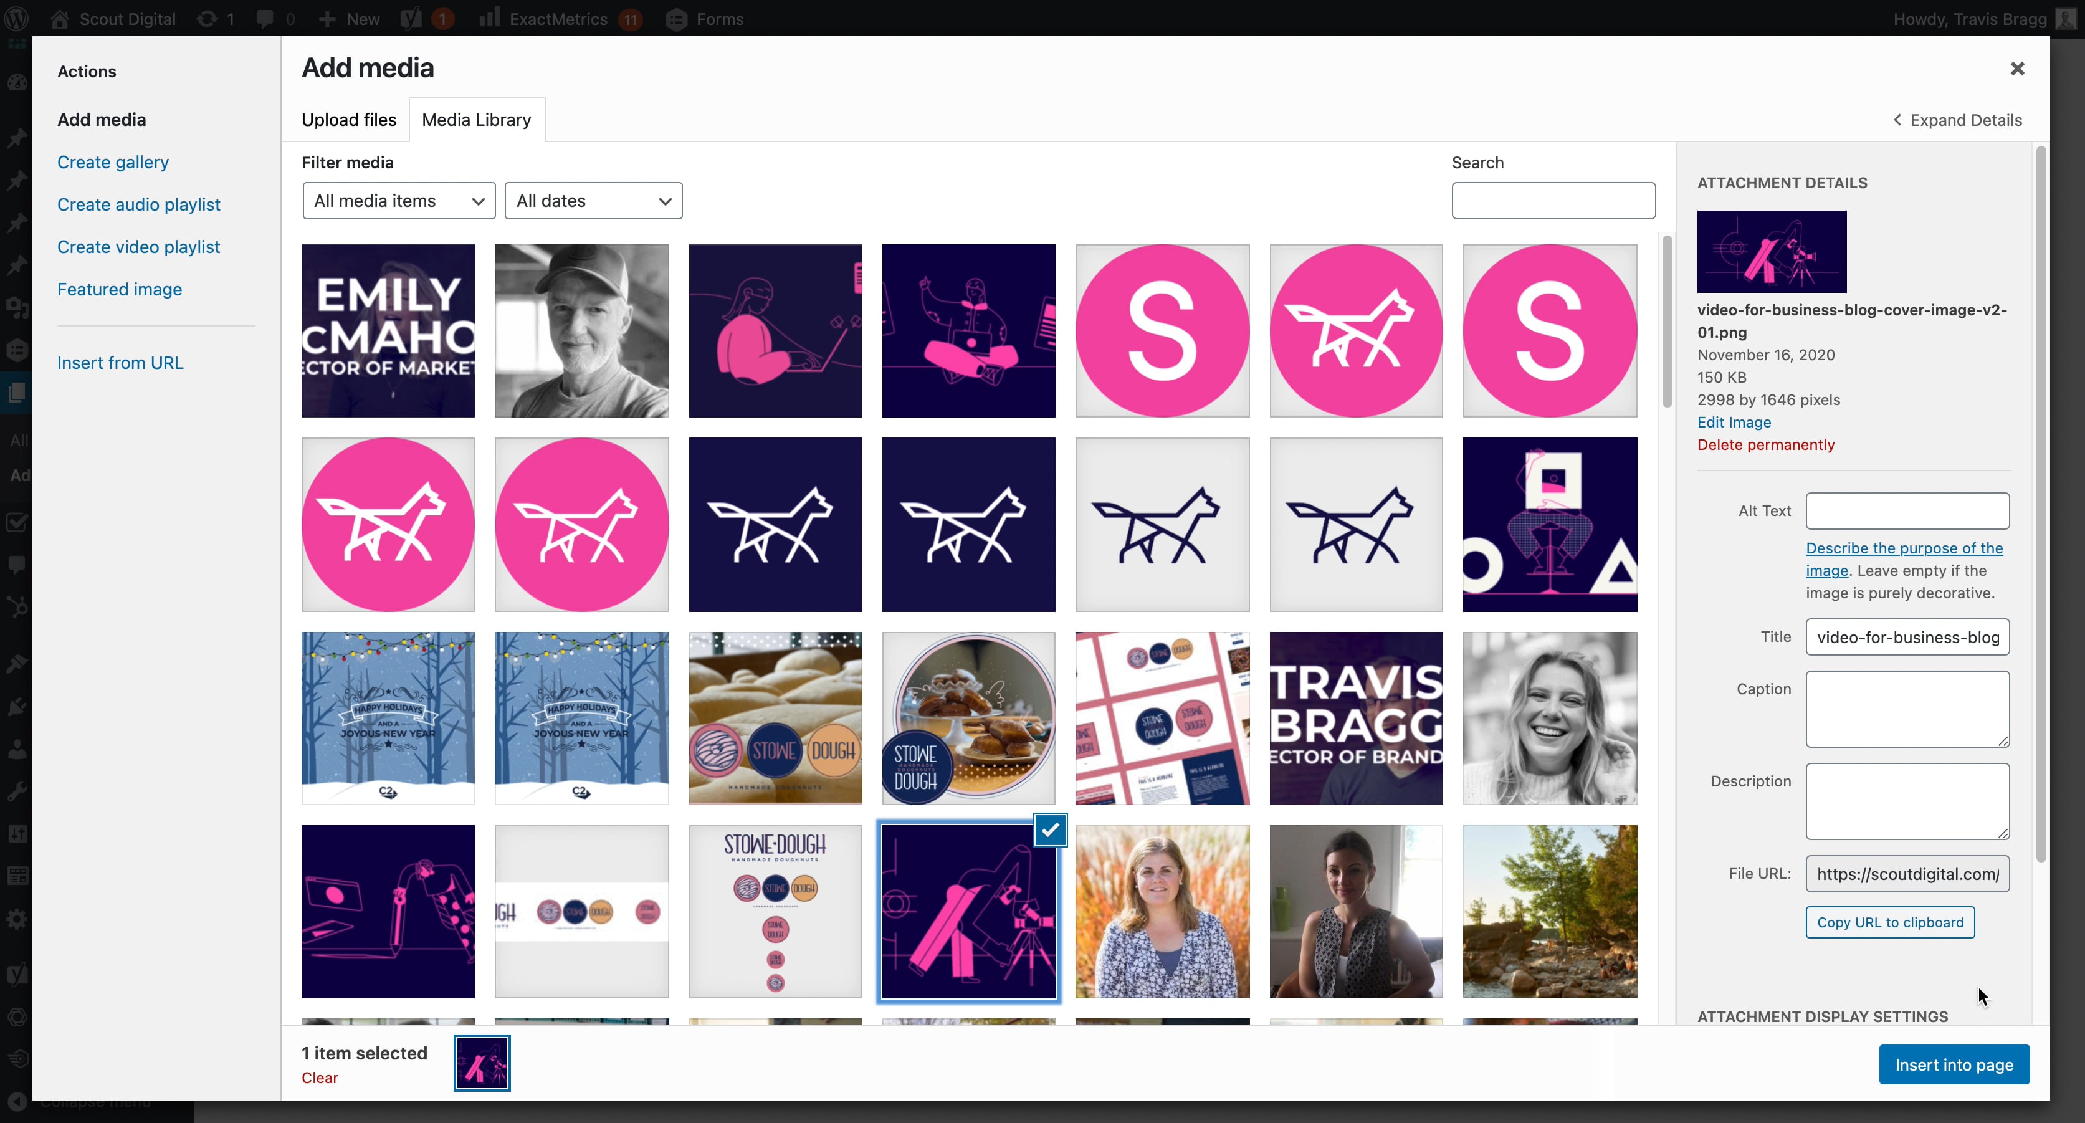
Task: Open the comments bubble icon
Action: pyautogui.click(x=265, y=19)
